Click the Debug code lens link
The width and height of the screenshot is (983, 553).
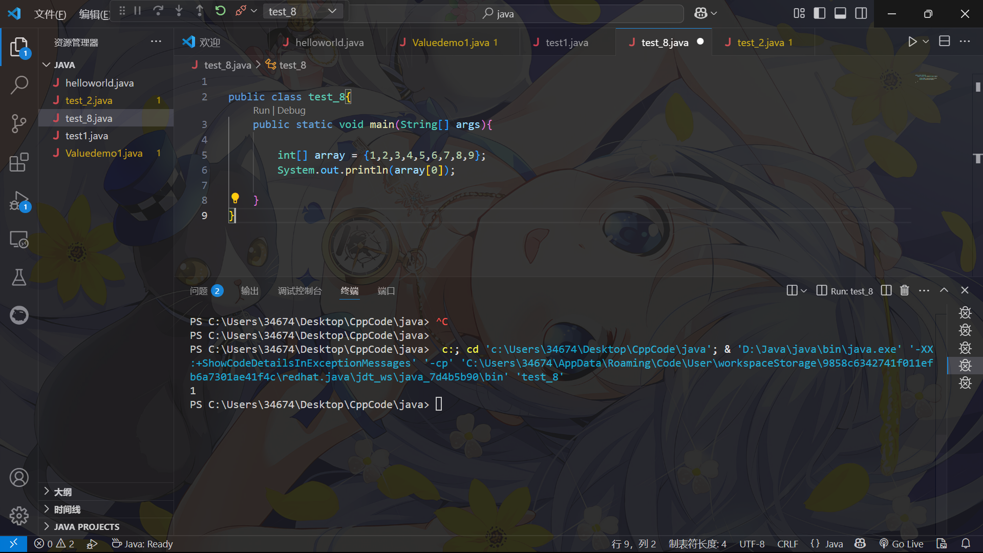(x=291, y=110)
